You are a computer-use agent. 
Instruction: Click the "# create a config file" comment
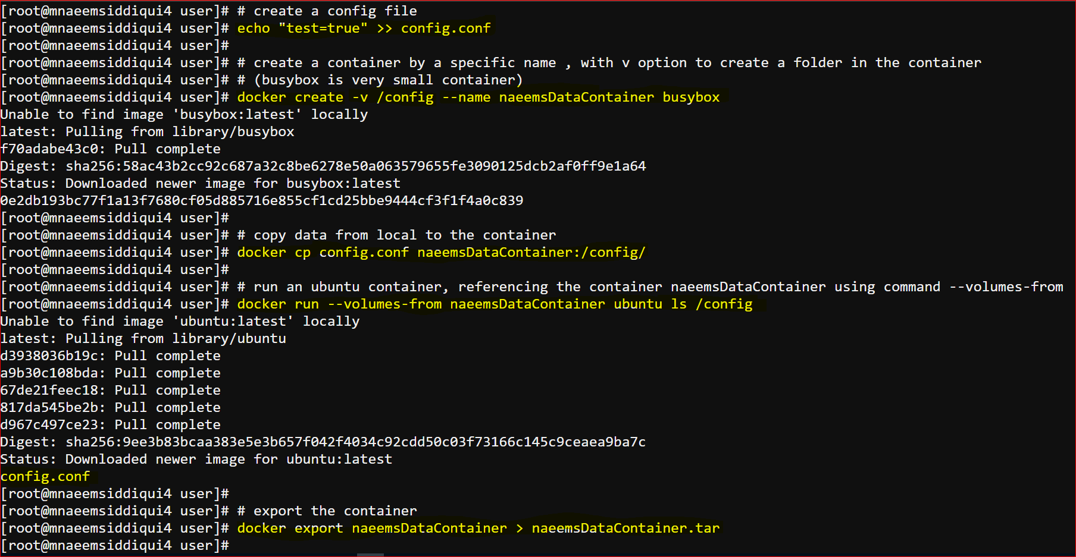point(327,11)
